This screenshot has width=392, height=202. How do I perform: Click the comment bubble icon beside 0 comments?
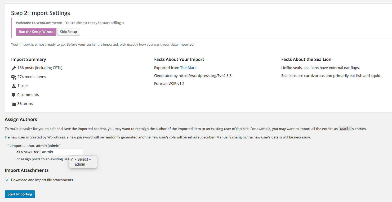click(x=14, y=95)
